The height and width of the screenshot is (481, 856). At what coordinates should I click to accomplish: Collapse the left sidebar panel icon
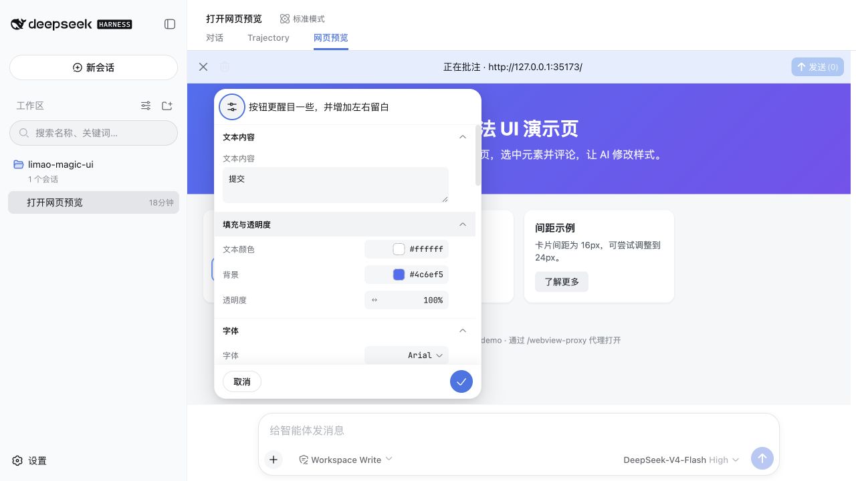click(x=170, y=24)
